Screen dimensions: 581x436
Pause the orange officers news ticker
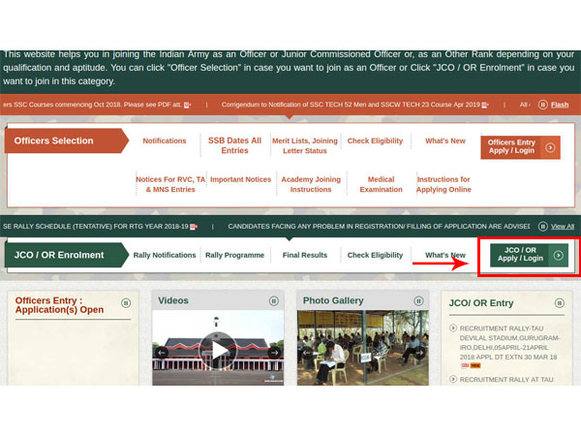point(542,105)
